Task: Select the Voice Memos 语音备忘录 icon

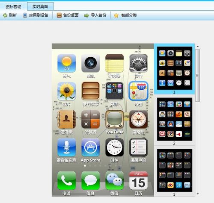Action: (67, 147)
